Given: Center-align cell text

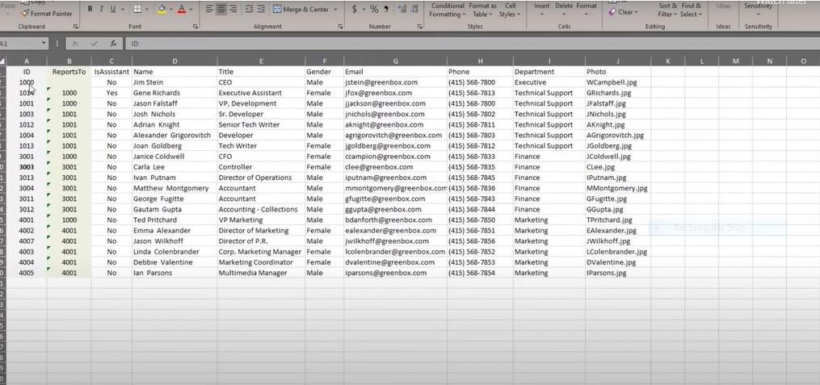Looking at the screenshot, I should point(221,10).
